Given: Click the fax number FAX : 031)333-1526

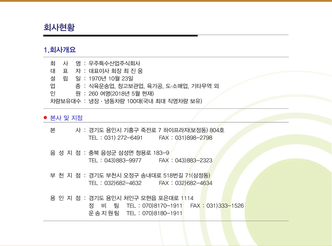Looking at the screenshot, I should pyautogui.click(x=217, y=206).
